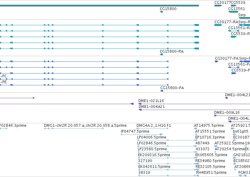Select the CG15800-RA transcript glyph

[161, 54]
